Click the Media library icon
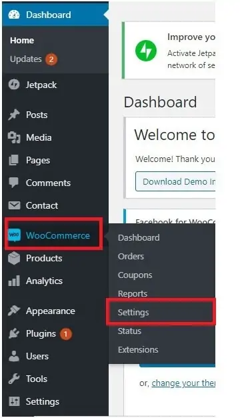Viewport: 240px width, 418px height. [14, 137]
